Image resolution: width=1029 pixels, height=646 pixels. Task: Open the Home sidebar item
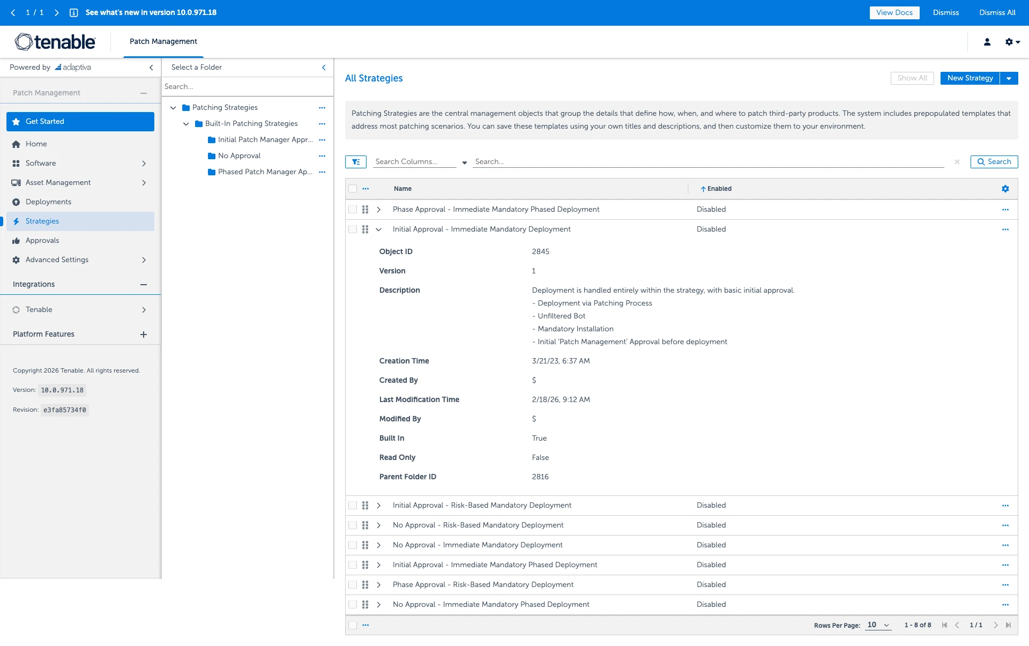coord(80,144)
